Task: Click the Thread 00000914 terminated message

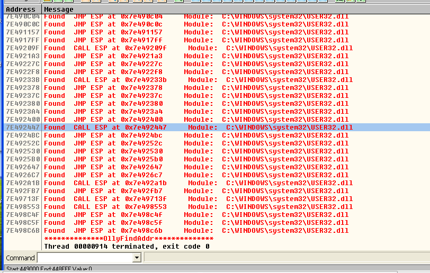Action: coord(127,247)
